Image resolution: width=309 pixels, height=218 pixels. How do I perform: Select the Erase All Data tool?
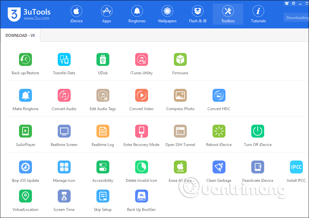click(x=180, y=167)
